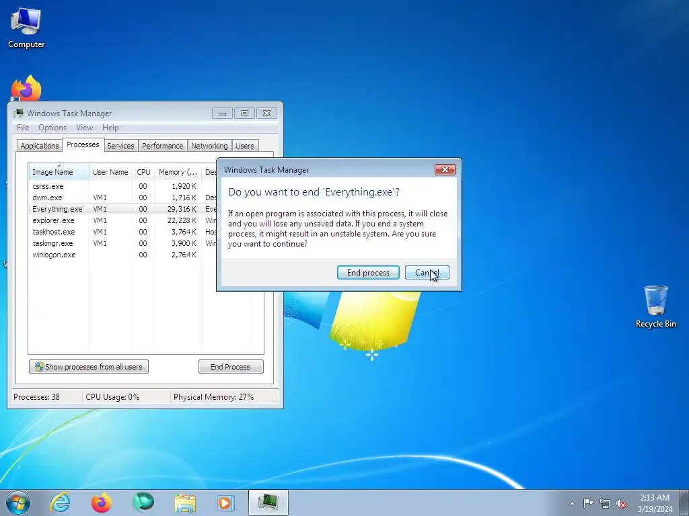Open the File menu in Task Manager
This screenshot has width=689, height=516.
click(23, 128)
